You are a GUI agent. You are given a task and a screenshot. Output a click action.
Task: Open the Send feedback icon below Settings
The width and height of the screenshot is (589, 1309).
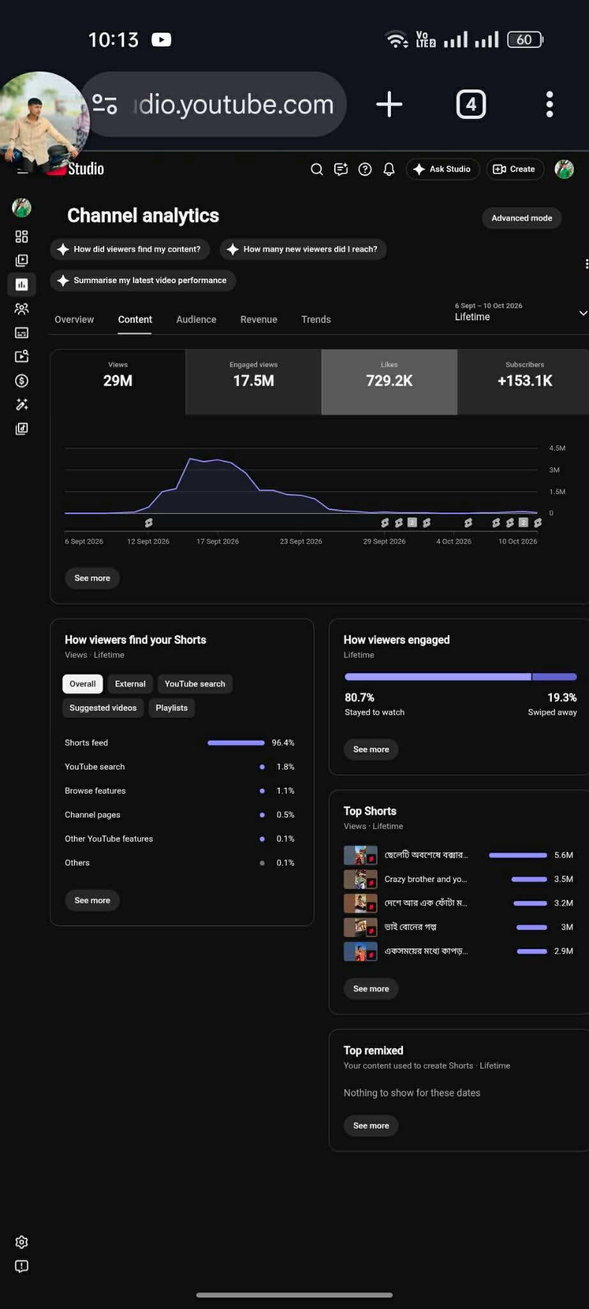pos(22,1266)
